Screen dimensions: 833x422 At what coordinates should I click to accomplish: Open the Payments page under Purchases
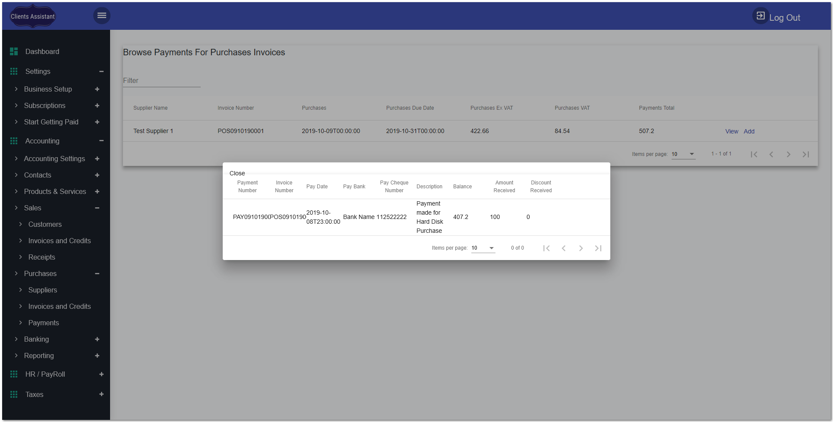click(44, 322)
